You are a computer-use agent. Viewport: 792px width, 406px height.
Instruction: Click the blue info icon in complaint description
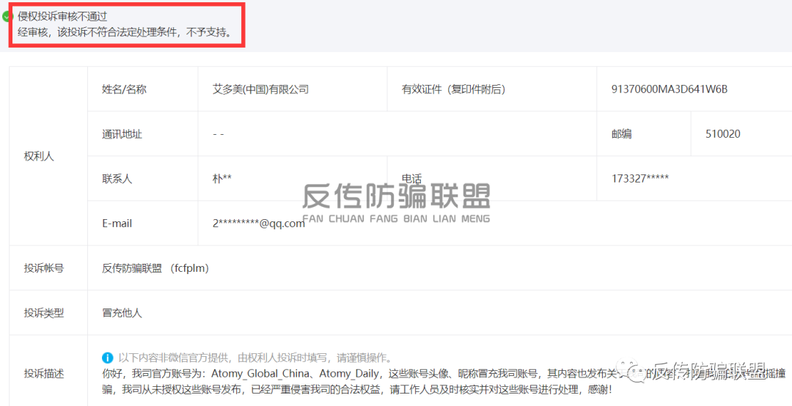[x=107, y=358]
